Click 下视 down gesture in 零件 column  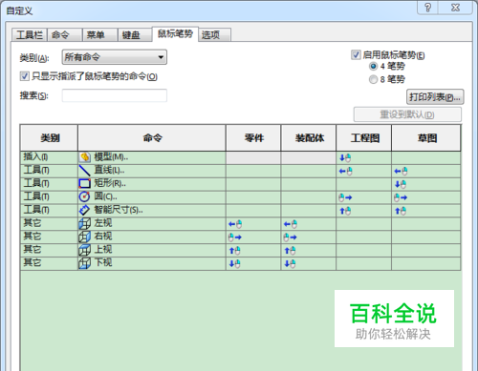[x=235, y=264]
